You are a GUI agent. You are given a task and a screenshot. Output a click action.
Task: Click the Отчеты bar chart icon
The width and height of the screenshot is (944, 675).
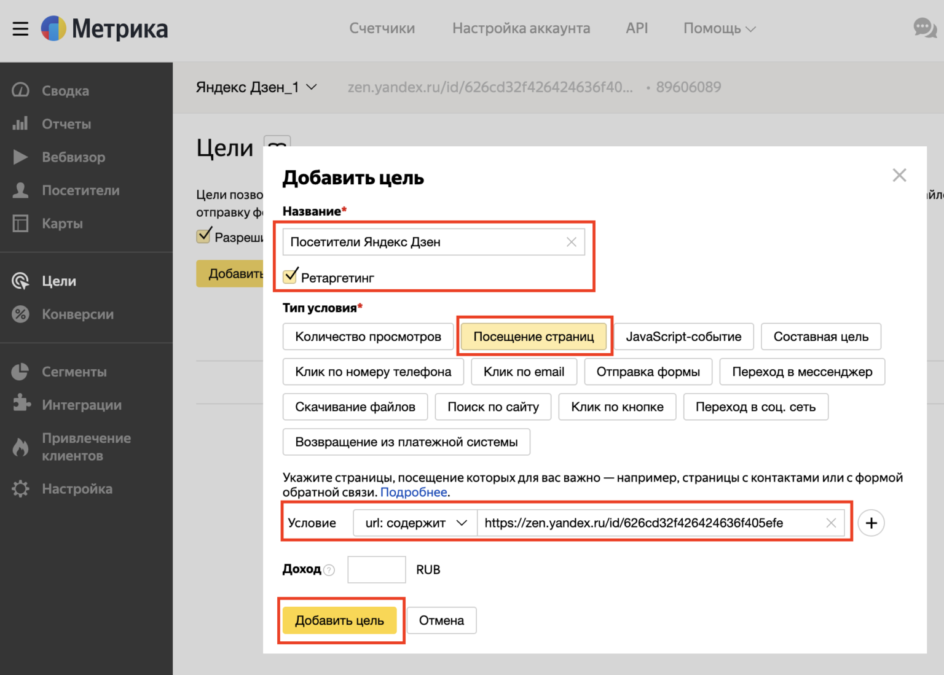coord(20,123)
